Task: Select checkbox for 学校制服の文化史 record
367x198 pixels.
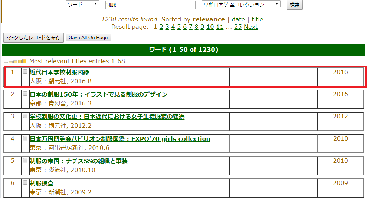Action: click(x=25, y=116)
